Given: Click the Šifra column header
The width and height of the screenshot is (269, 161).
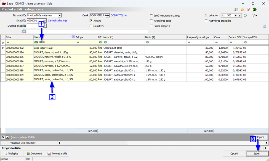Looking at the screenshot, I should 19,37.
